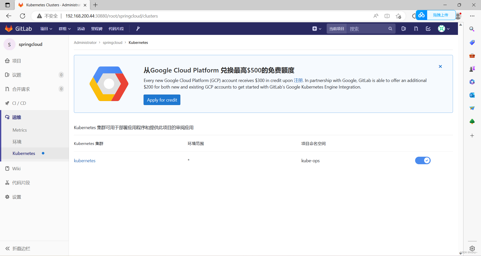The height and width of the screenshot is (256, 481).
Task: Open the kubernetes cluster link
Action: (85, 161)
